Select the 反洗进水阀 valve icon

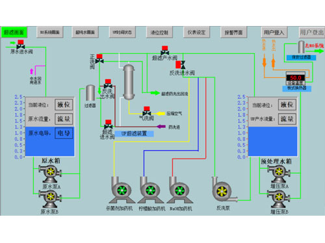(181, 65)
